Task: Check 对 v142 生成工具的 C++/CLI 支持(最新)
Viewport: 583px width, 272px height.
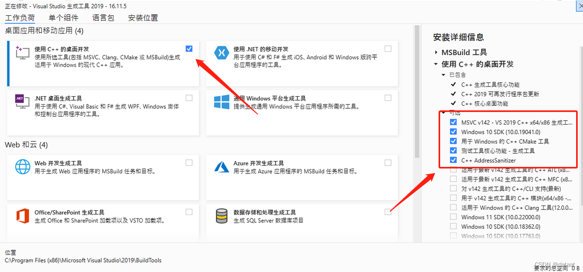Action: coord(453,189)
